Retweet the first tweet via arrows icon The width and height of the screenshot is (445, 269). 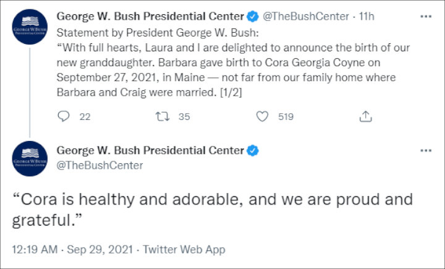(163, 116)
